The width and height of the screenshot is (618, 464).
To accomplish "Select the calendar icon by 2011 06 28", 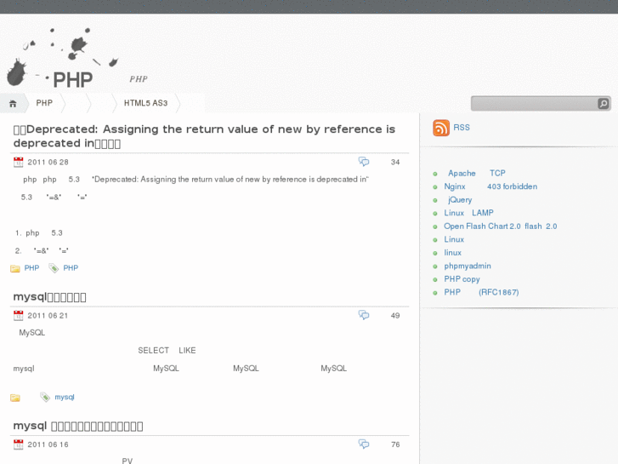I will [18, 162].
